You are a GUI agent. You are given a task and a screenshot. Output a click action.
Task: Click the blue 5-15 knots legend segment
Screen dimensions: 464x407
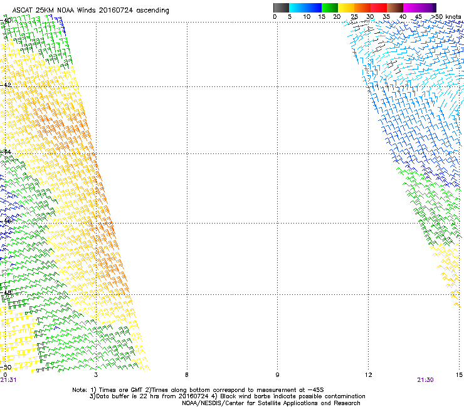pos(305,8)
